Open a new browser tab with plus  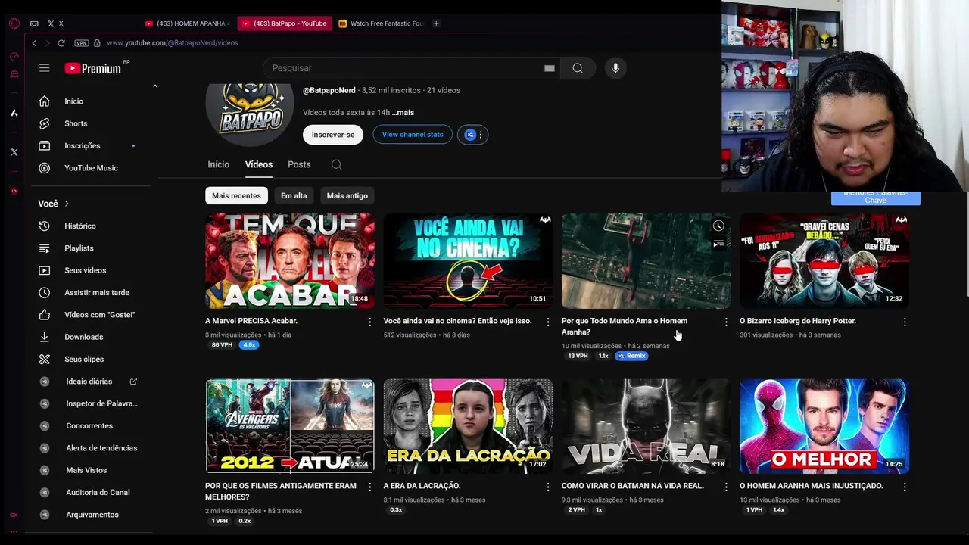[436, 23]
